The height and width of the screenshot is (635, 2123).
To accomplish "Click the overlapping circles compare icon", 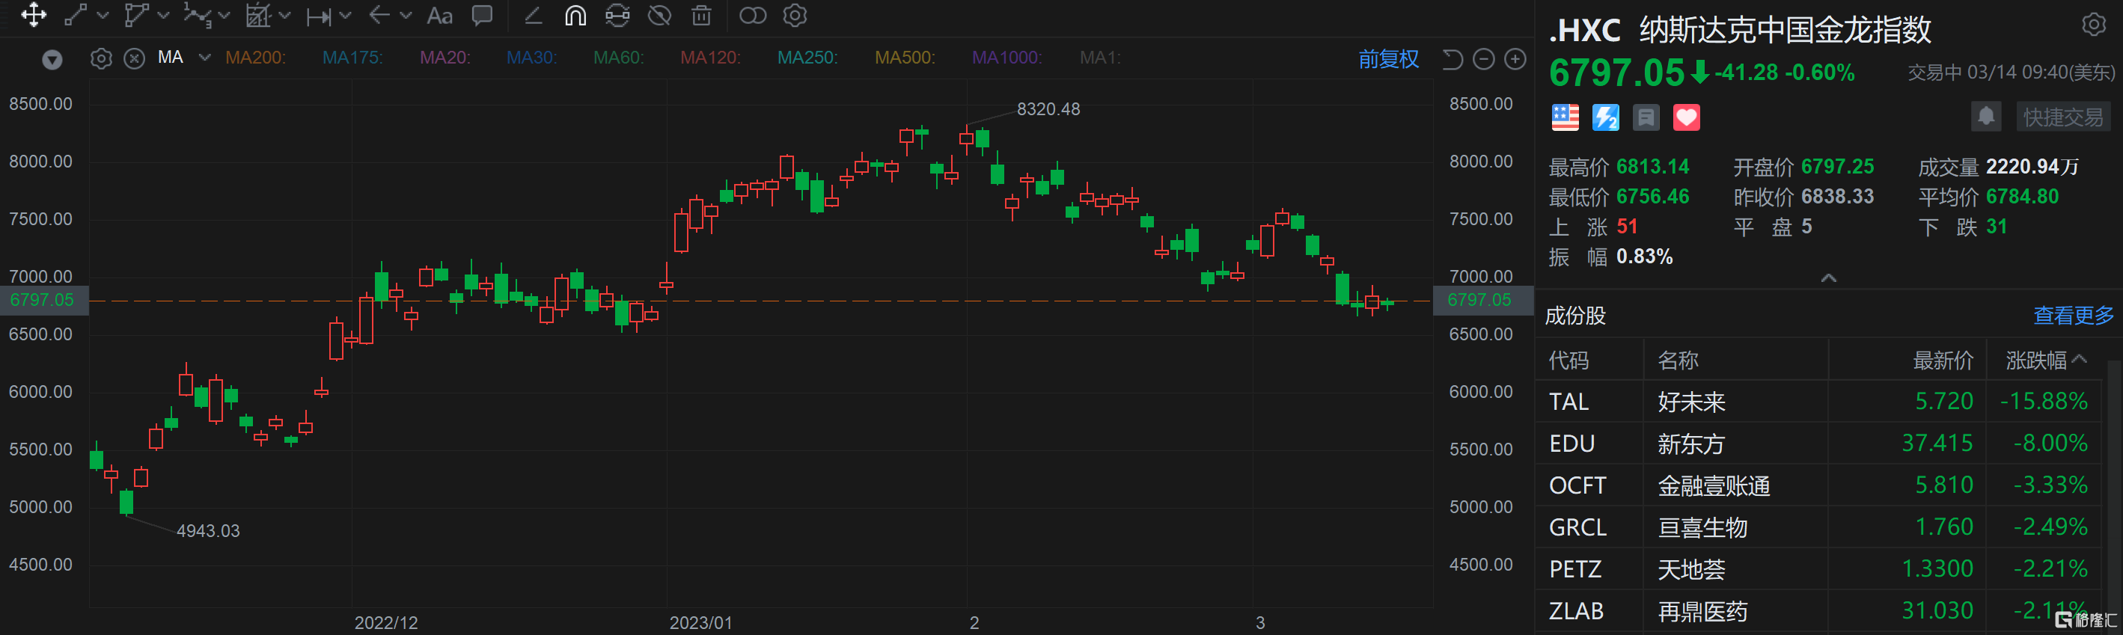I will pos(753,15).
